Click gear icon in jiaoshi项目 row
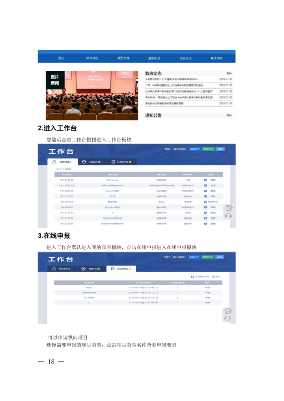This screenshot has width=284, height=401. (x=205, y=191)
